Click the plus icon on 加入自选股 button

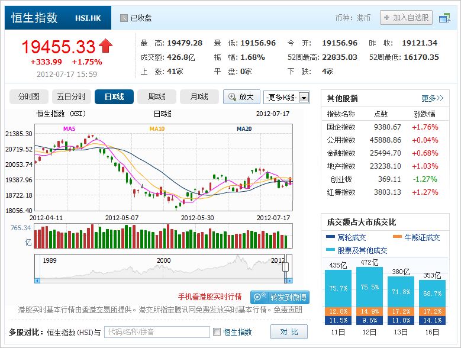(386, 18)
